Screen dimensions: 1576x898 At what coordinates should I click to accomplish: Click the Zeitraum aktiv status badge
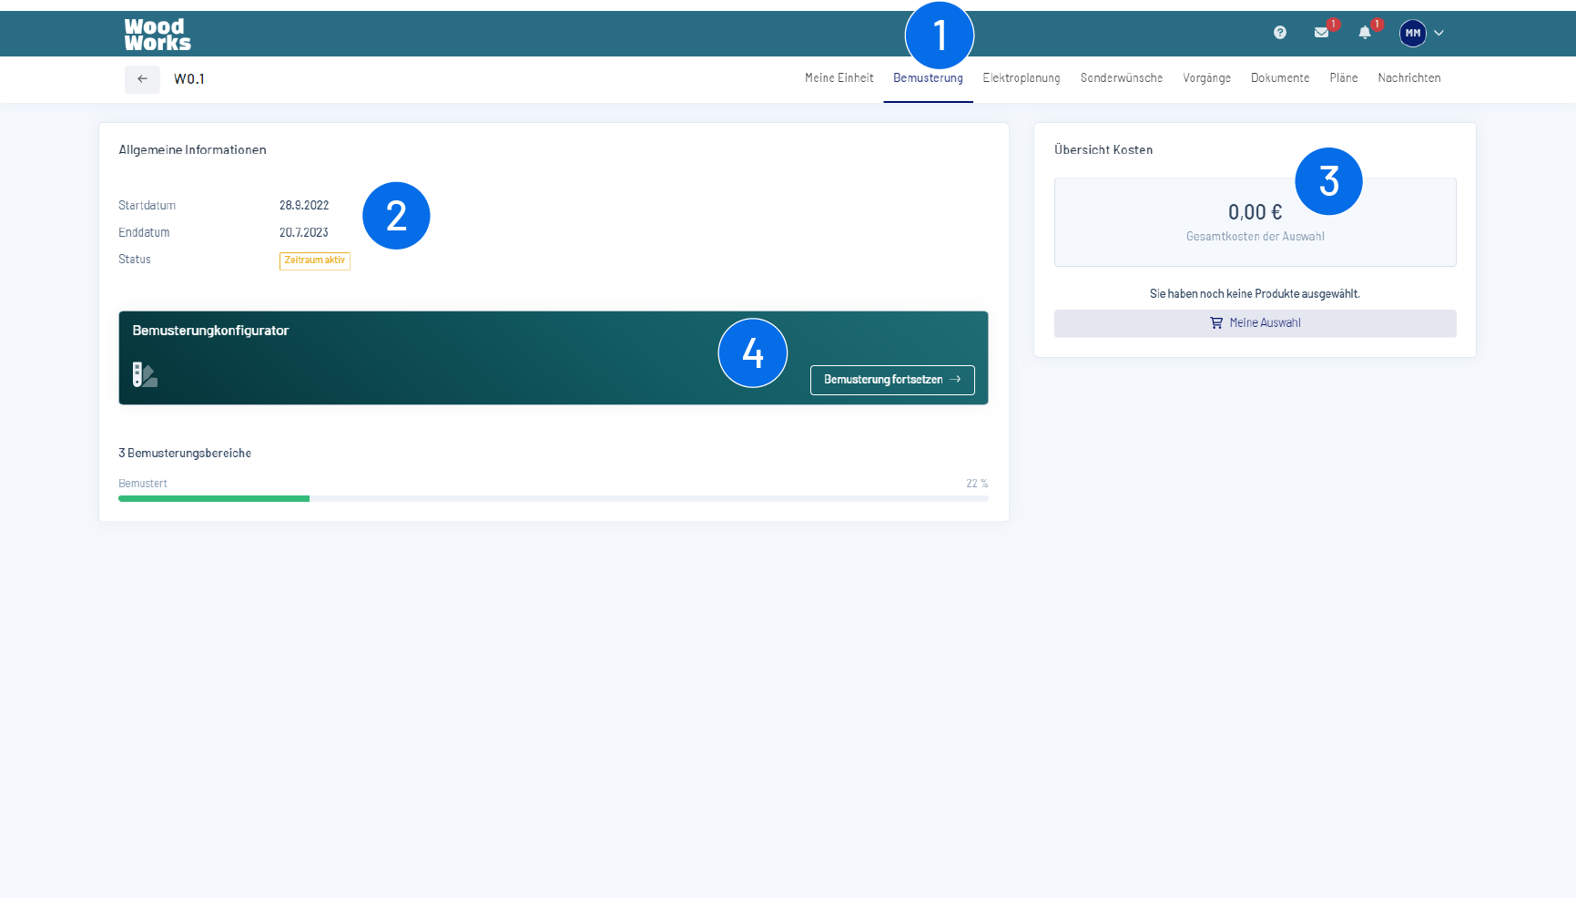point(314,260)
